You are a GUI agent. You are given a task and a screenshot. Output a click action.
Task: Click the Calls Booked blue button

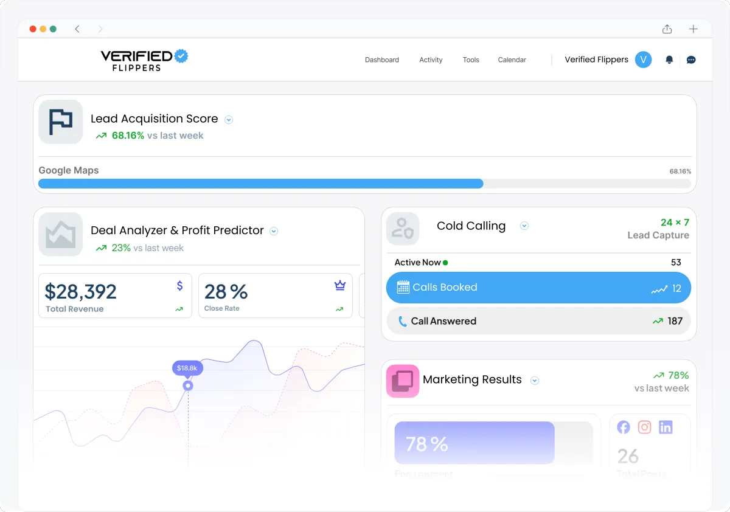(x=538, y=288)
